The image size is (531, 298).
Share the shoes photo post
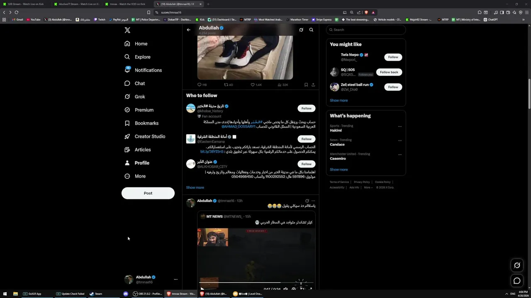(x=313, y=85)
